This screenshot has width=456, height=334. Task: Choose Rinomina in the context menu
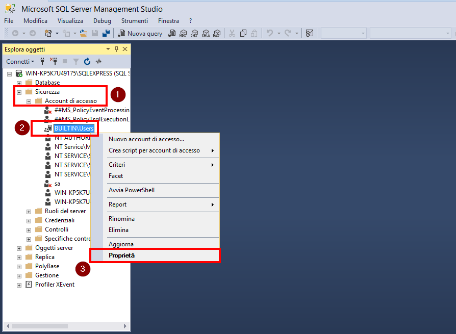click(x=155, y=219)
